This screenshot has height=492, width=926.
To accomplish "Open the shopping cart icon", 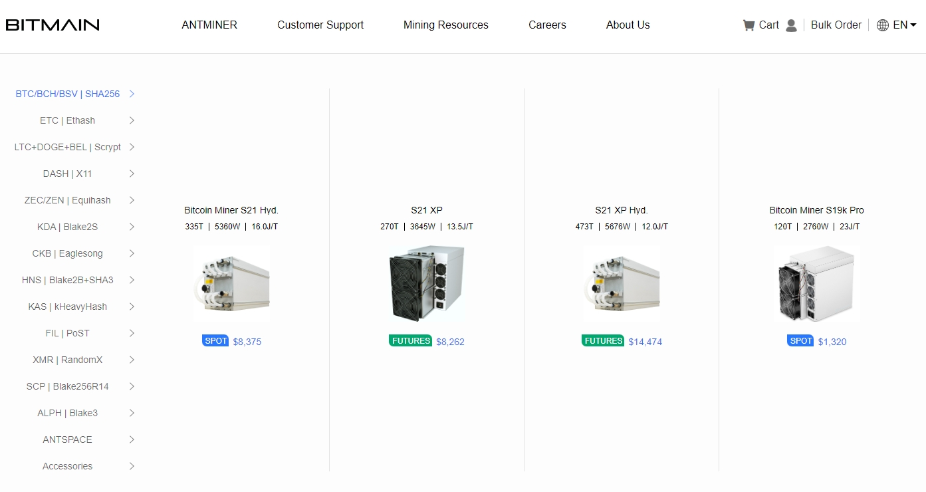I will [749, 25].
